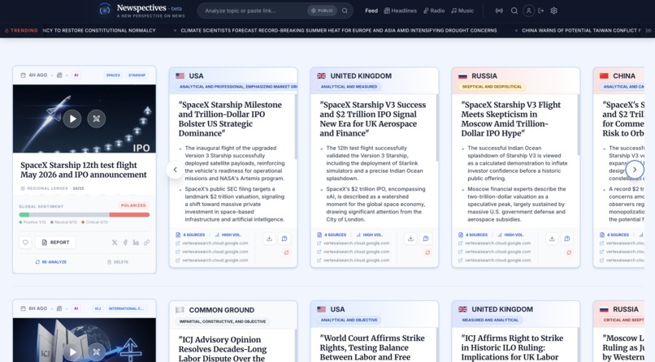The height and width of the screenshot is (362, 655).
Task: Open the Radio tab
Action: pos(434,11)
